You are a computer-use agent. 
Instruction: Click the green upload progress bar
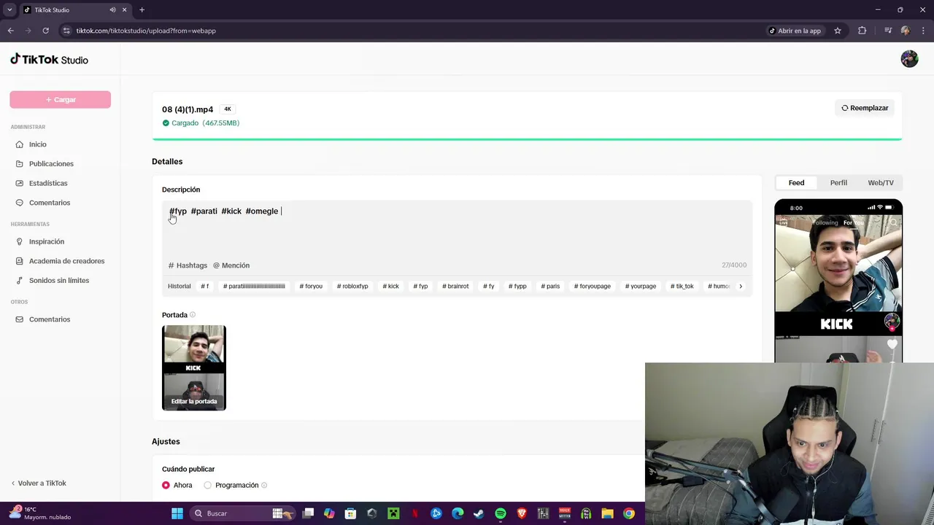click(527, 139)
